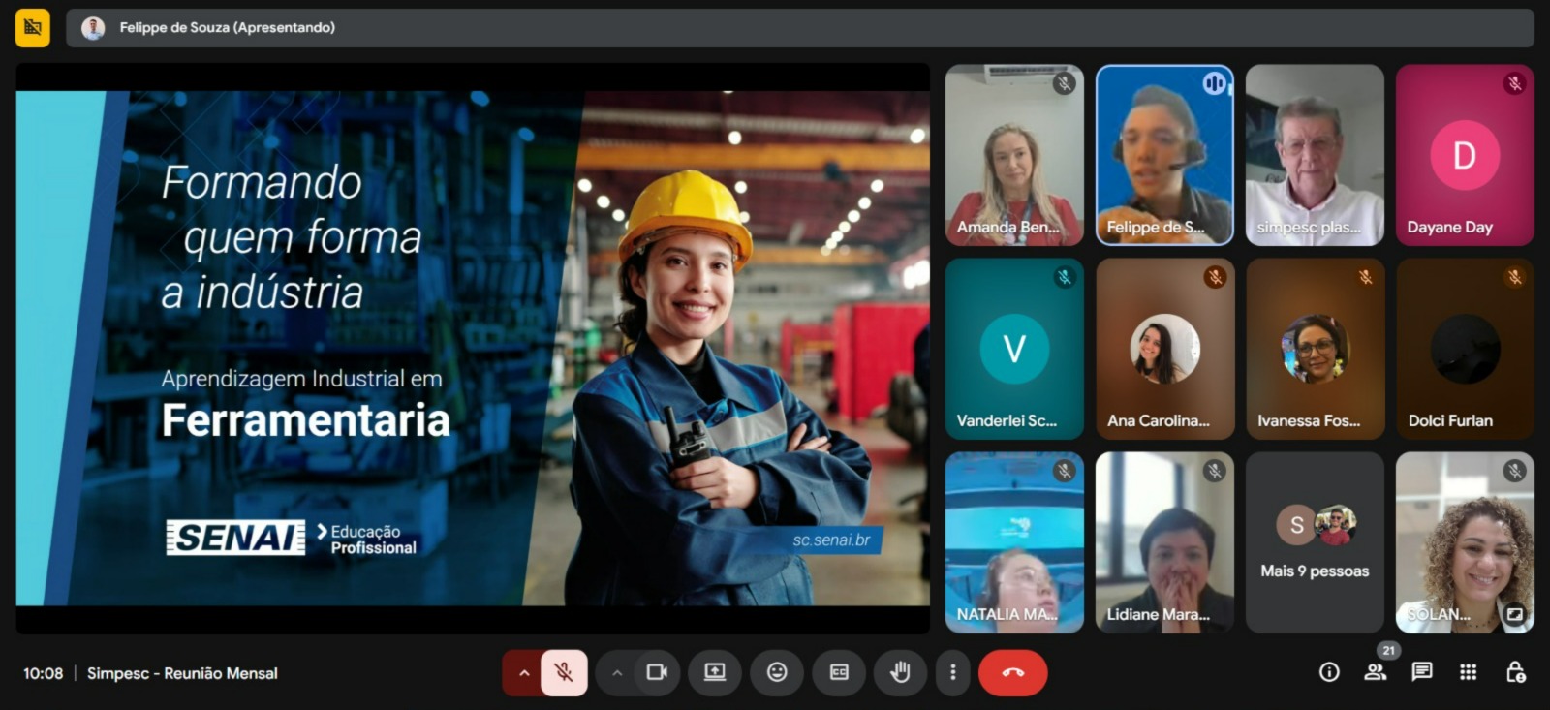Open the meeting details info icon

click(x=1329, y=672)
